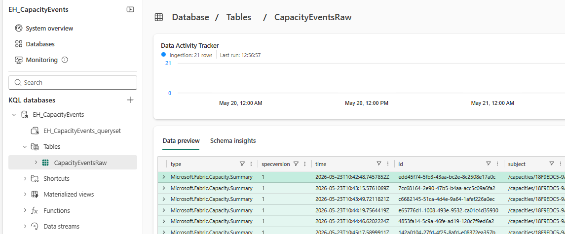Click the Materialized views icon
Screen dimensions: 565x234
35,195
